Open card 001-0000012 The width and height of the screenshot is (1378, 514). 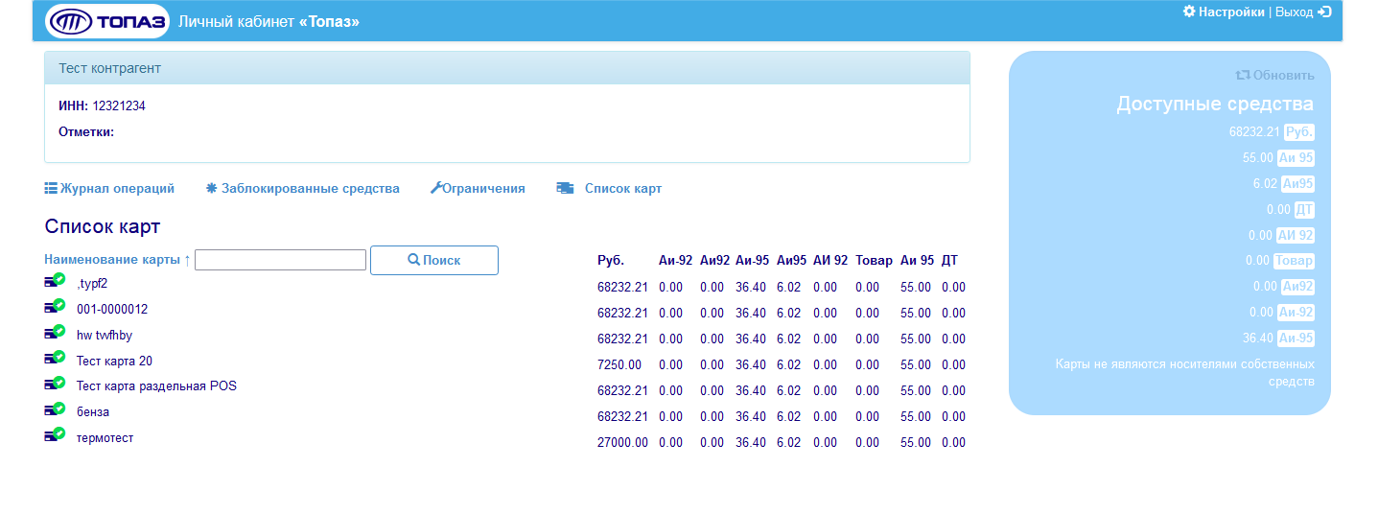tap(112, 310)
